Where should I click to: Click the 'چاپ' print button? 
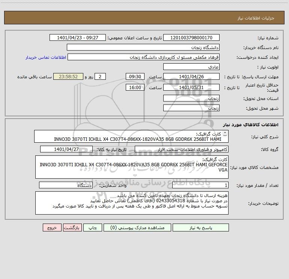93,228
